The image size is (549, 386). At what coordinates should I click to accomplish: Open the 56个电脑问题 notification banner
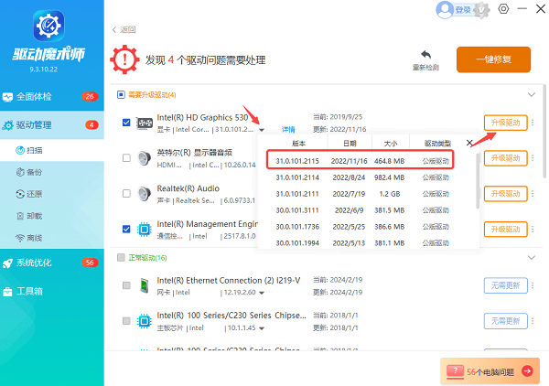(490, 371)
